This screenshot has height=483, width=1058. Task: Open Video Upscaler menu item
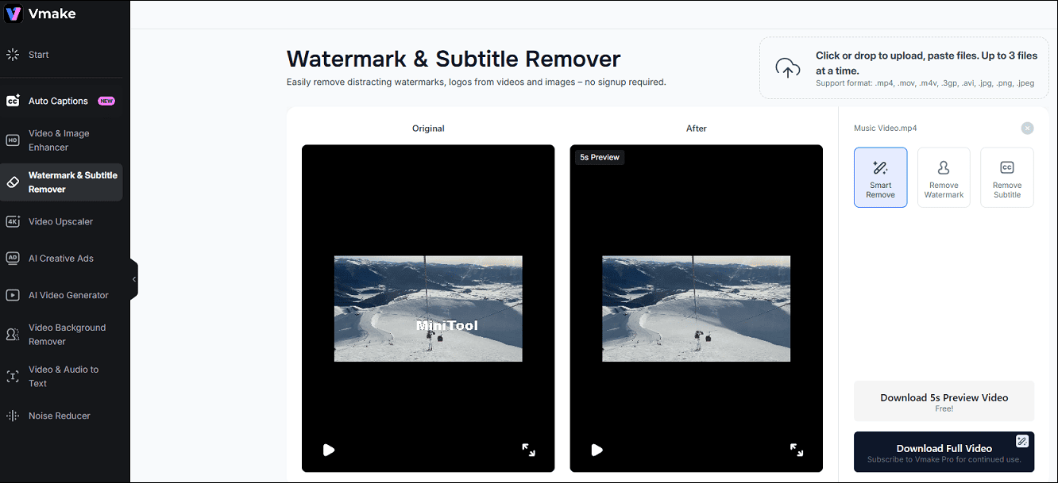[x=61, y=222]
